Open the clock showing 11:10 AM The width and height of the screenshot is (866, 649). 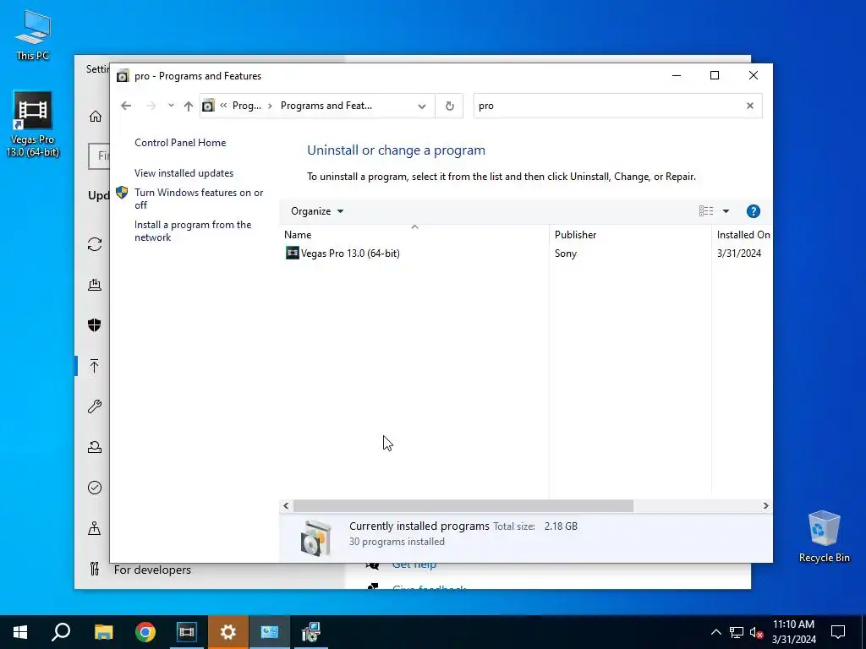click(793, 632)
